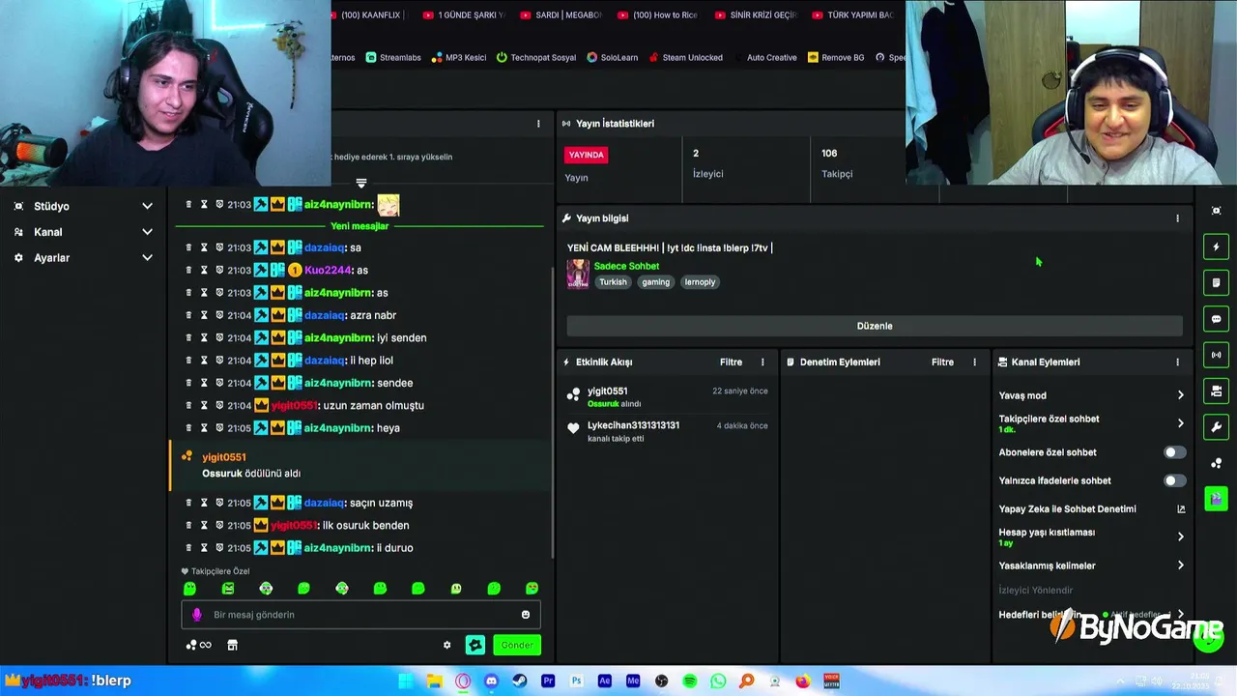Open the shop icon below chat input

coord(232,645)
